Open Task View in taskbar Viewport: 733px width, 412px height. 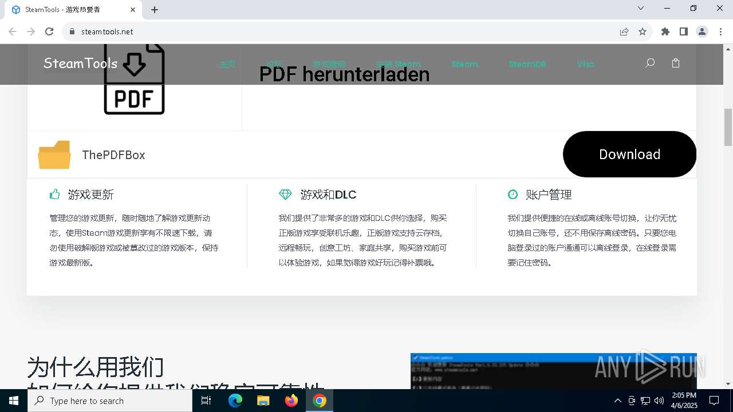[206, 401]
